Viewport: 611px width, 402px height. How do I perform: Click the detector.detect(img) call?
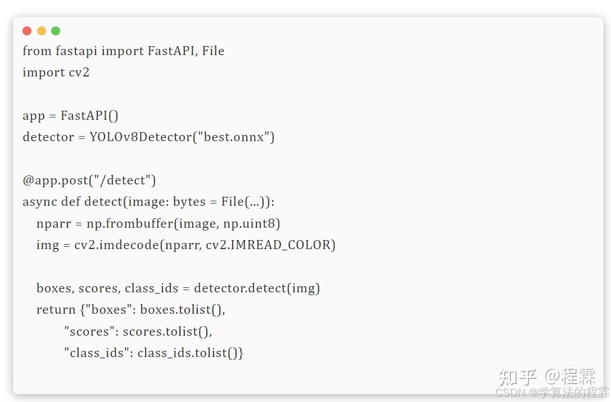coord(257,288)
